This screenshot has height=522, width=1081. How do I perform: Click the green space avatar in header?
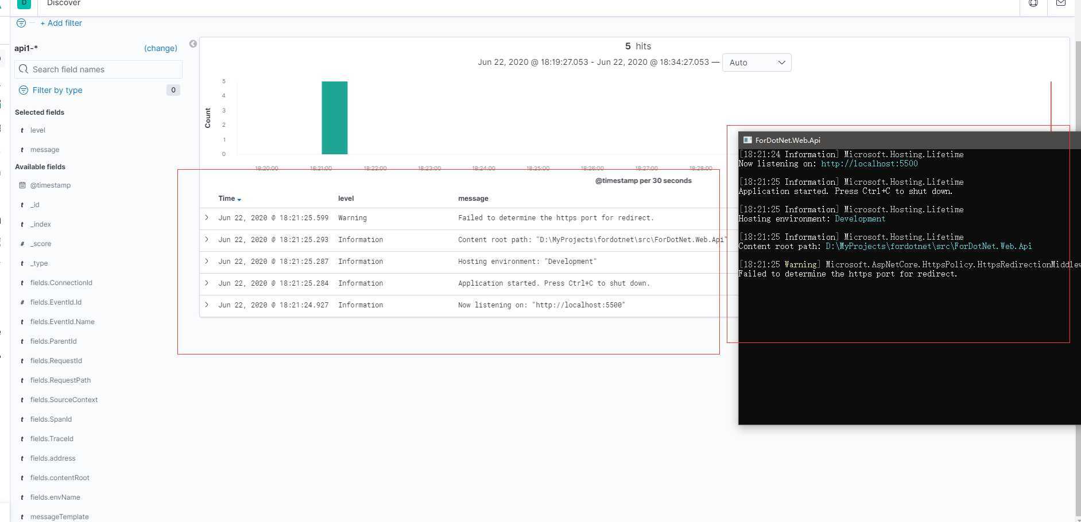[24, 3]
